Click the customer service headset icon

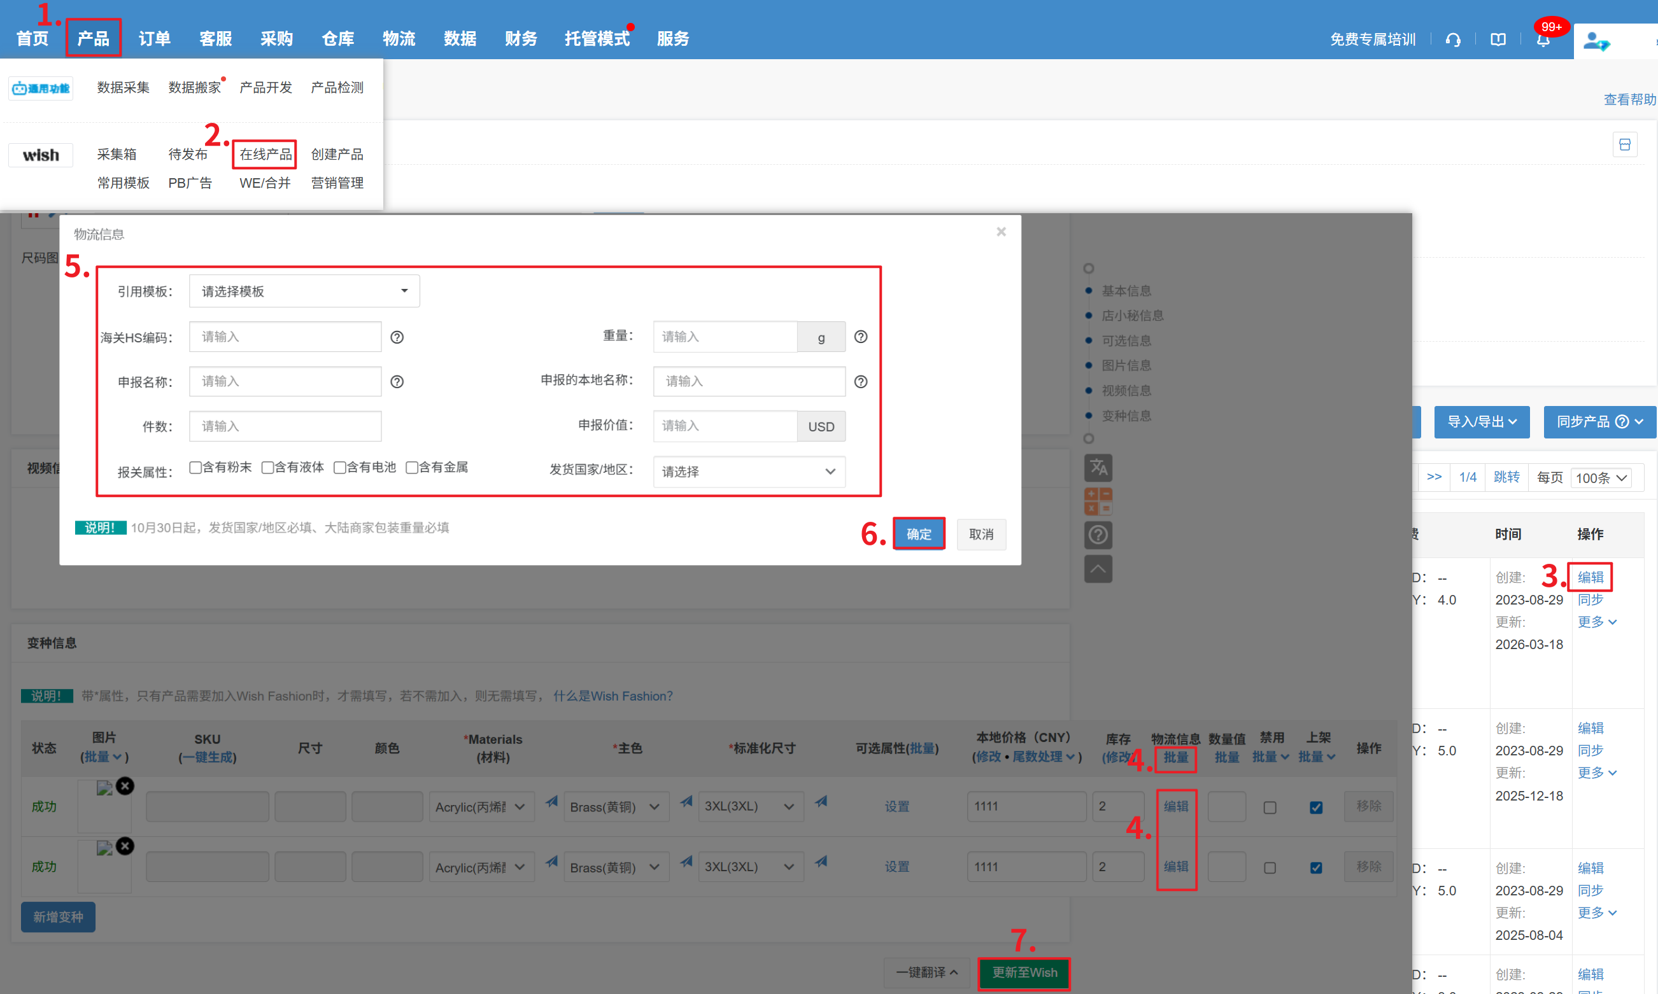click(x=1453, y=39)
